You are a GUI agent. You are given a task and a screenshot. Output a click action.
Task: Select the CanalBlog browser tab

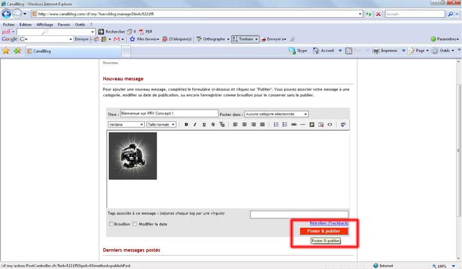(x=73, y=51)
